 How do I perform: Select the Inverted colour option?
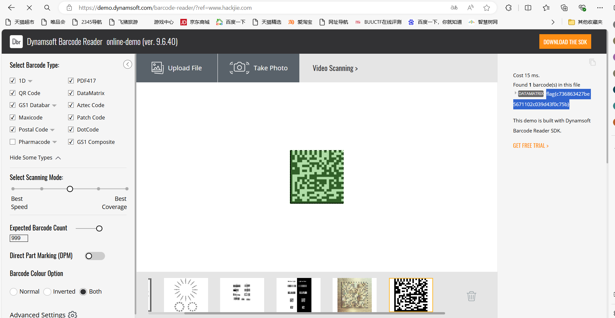coord(47,292)
